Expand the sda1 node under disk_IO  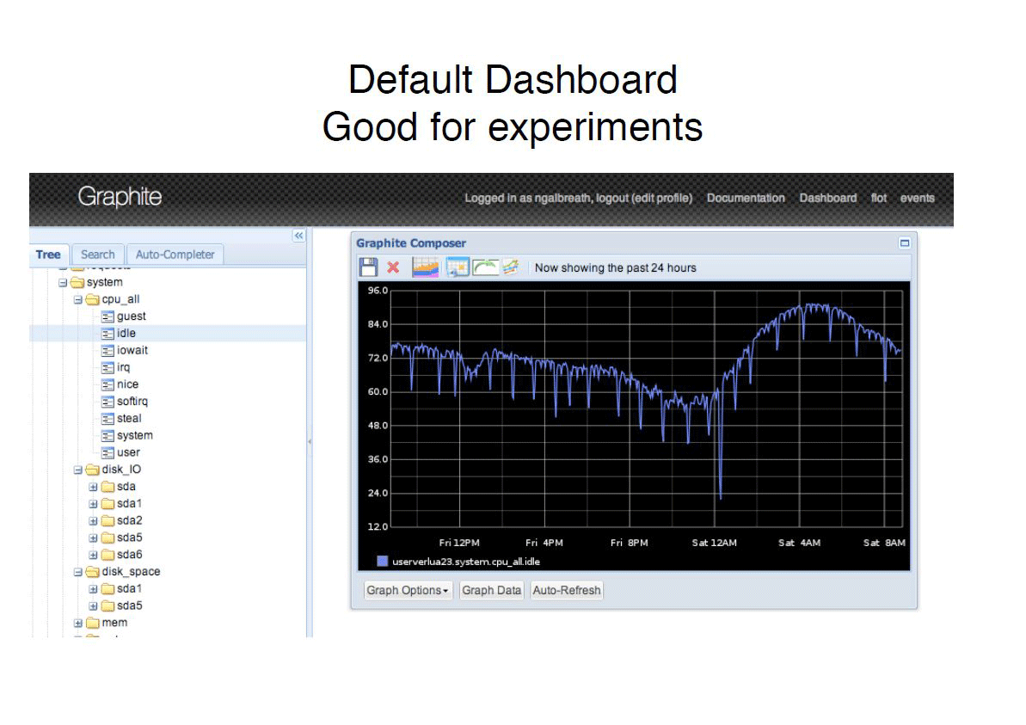click(x=93, y=504)
